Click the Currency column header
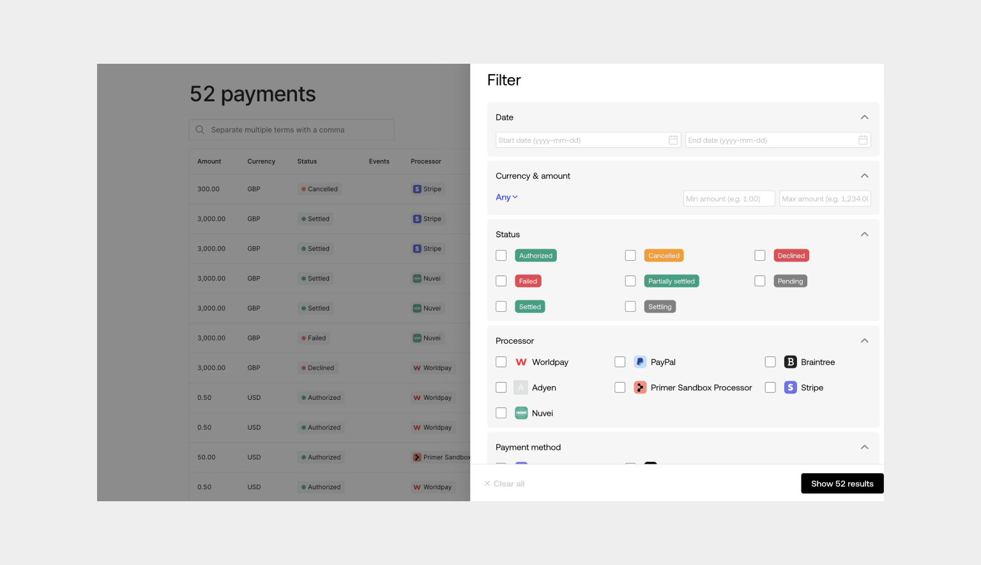Image resolution: width=981 pixels, height=565 pixels. pos(261,161)
